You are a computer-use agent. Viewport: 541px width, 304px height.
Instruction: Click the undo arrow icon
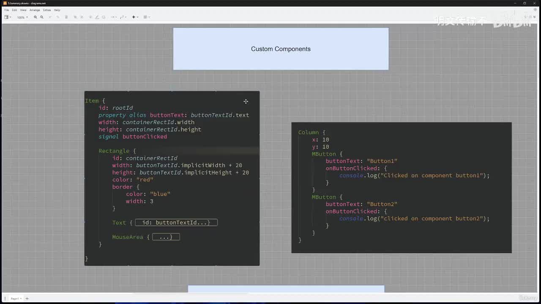tap(50, 17)
